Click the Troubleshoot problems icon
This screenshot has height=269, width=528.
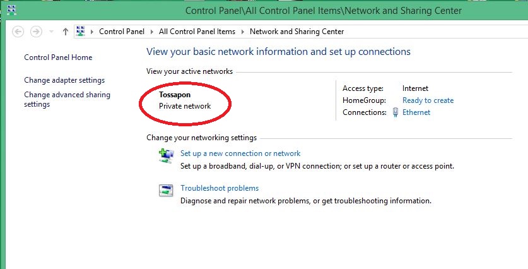166,190
